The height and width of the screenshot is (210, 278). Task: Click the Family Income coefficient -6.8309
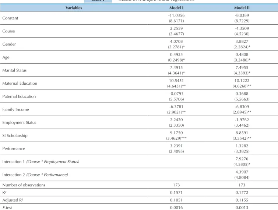[x=242, y=107]
